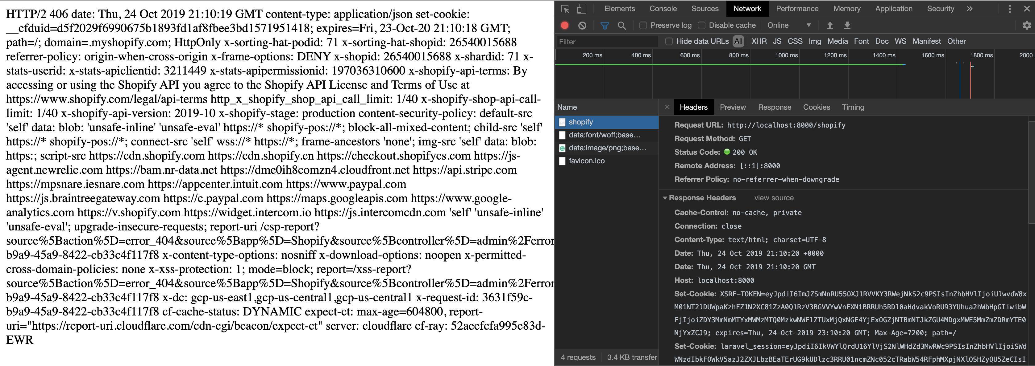Image resolution: width=1035 pixels, height=366 pixels.
Task: Filter requests by Other
Action: (956, 41)
